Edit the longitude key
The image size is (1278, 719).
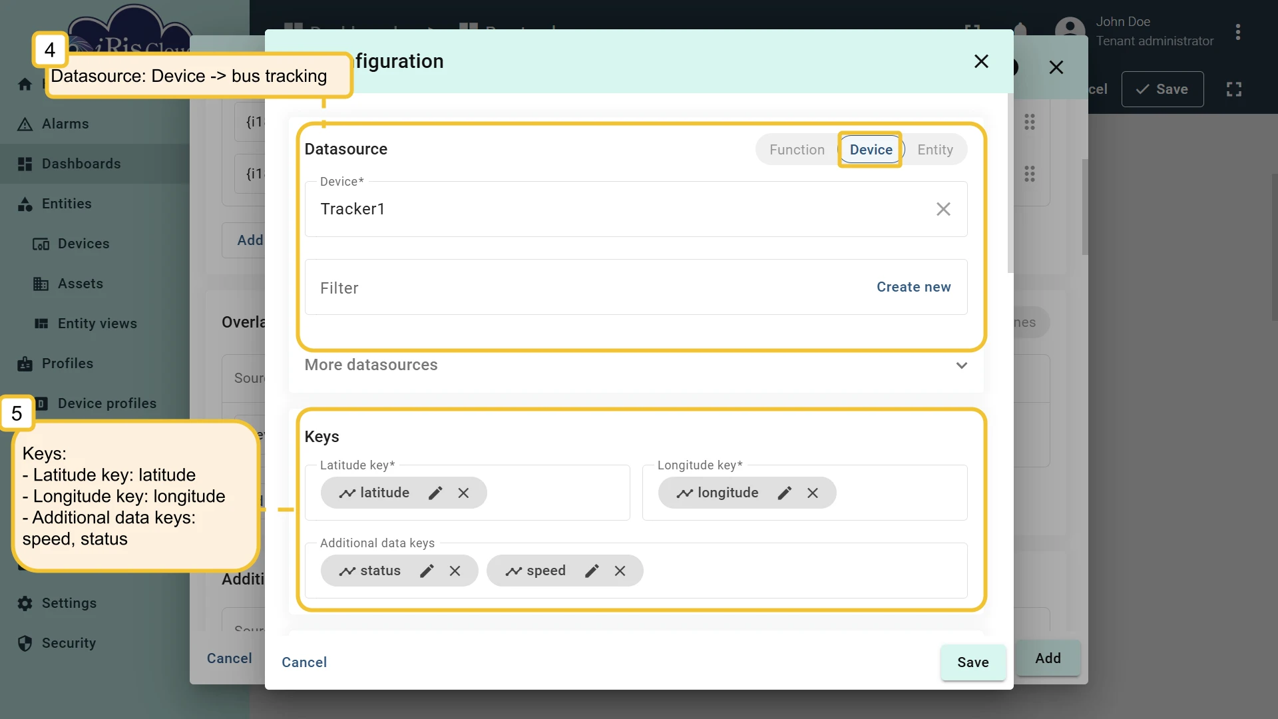[x=785, y=493]
